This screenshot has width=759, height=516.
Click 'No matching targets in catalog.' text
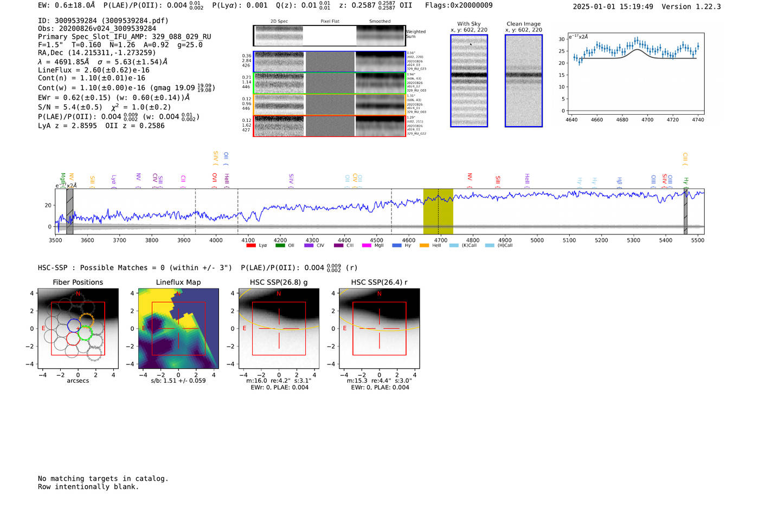[x=103, y=479]
